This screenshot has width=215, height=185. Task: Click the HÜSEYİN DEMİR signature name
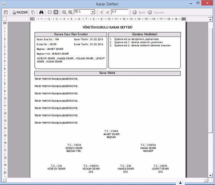pyautogui.click(x=56, y=169)
